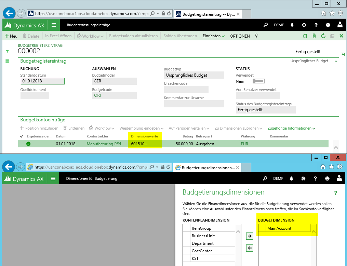Screen dimensions: 347x266
Task: Refresh the budget register entry page
Action: click(x=323, y=36)
